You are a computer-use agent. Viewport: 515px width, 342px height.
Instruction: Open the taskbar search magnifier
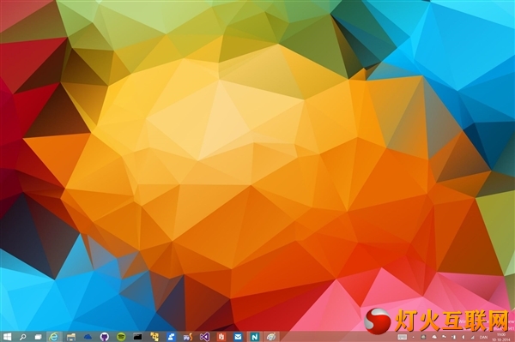coord(22,336)
